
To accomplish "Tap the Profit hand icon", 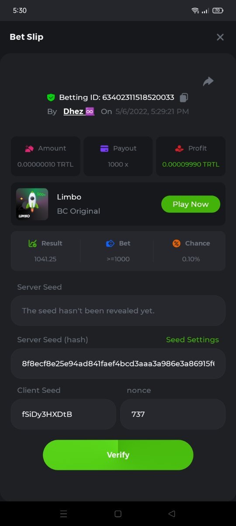I will (180, 149).
